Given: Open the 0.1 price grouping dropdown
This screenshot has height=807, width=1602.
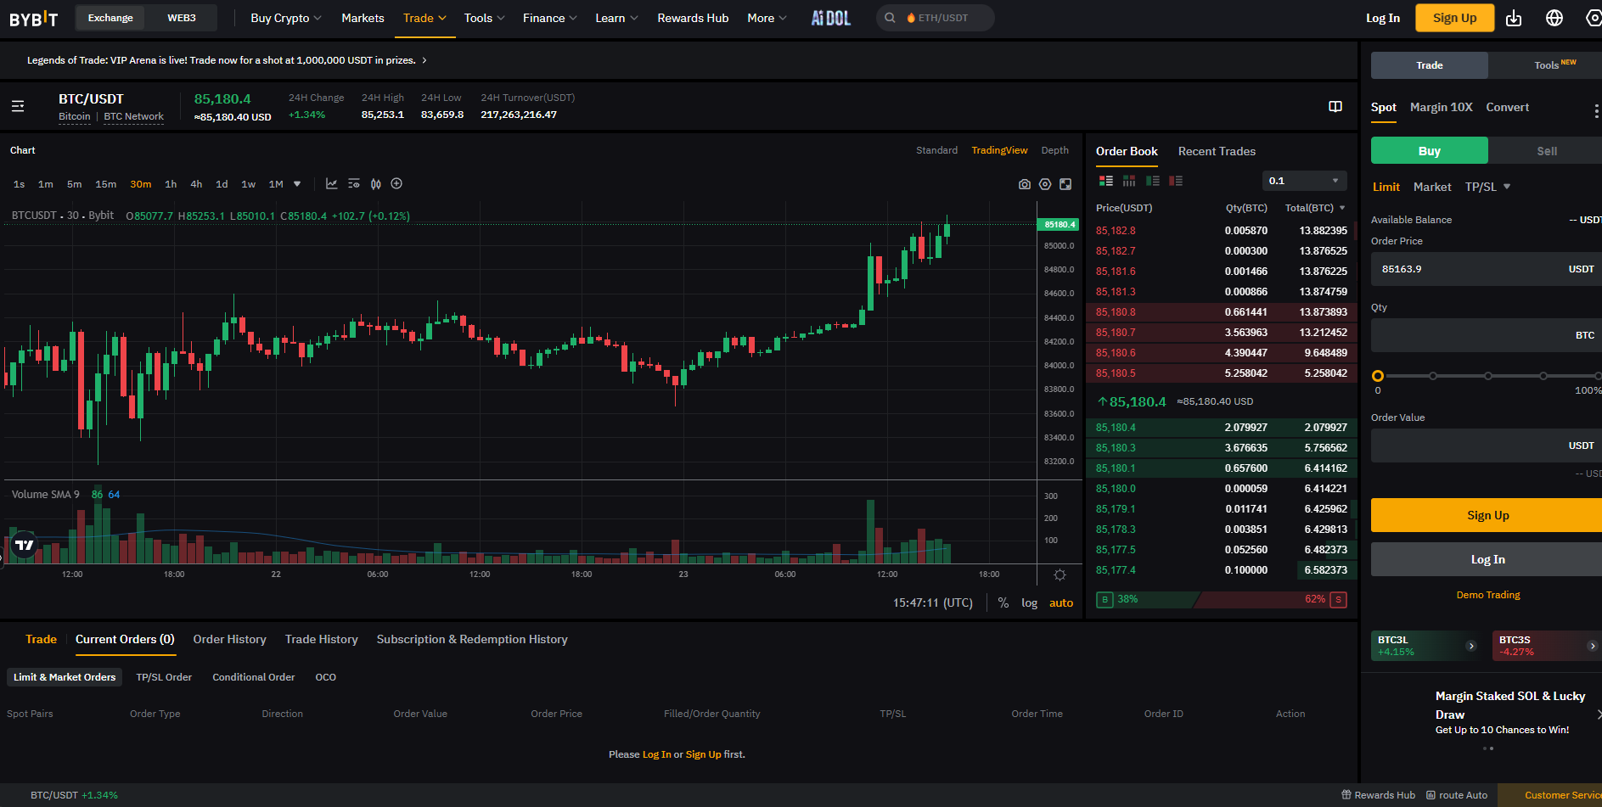Looking at the screenshot, I should point(1305,181).
